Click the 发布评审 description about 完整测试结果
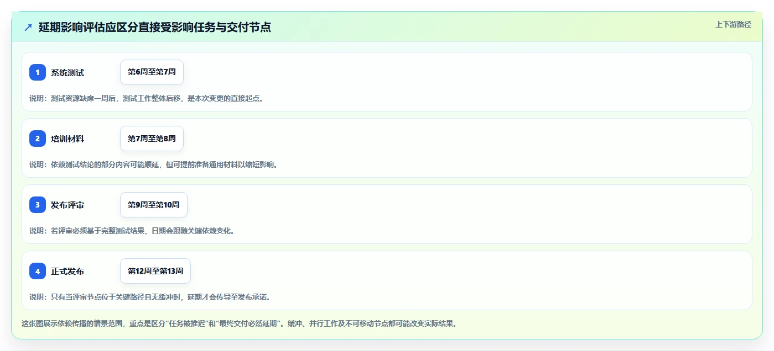Viewport: 774px width, 351px height. click(x=132, y=231)
